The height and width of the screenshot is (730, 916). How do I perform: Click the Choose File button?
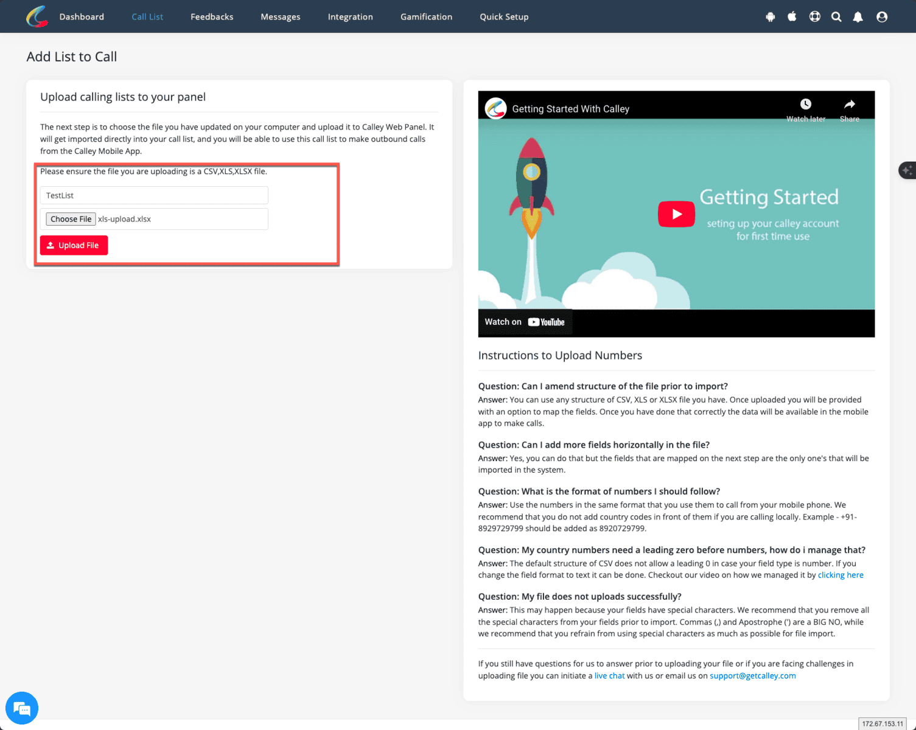[x=71, y=219]
